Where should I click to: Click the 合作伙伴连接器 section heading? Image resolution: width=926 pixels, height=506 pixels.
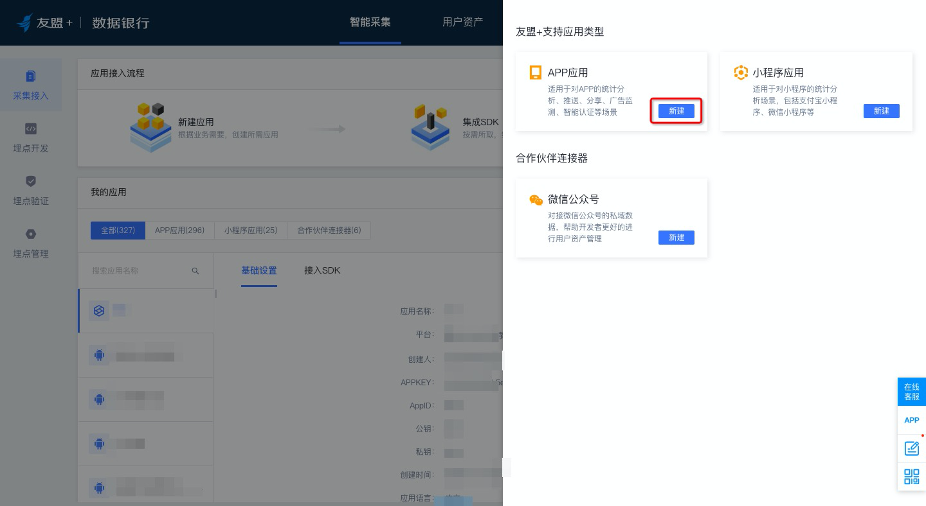pos(552,158)
